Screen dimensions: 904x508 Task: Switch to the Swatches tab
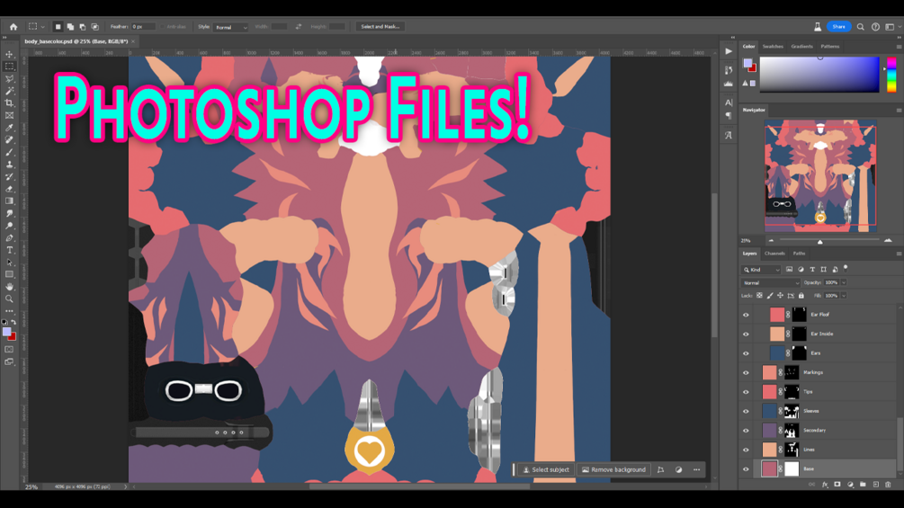pyautogui.click(x=773, y=47)
